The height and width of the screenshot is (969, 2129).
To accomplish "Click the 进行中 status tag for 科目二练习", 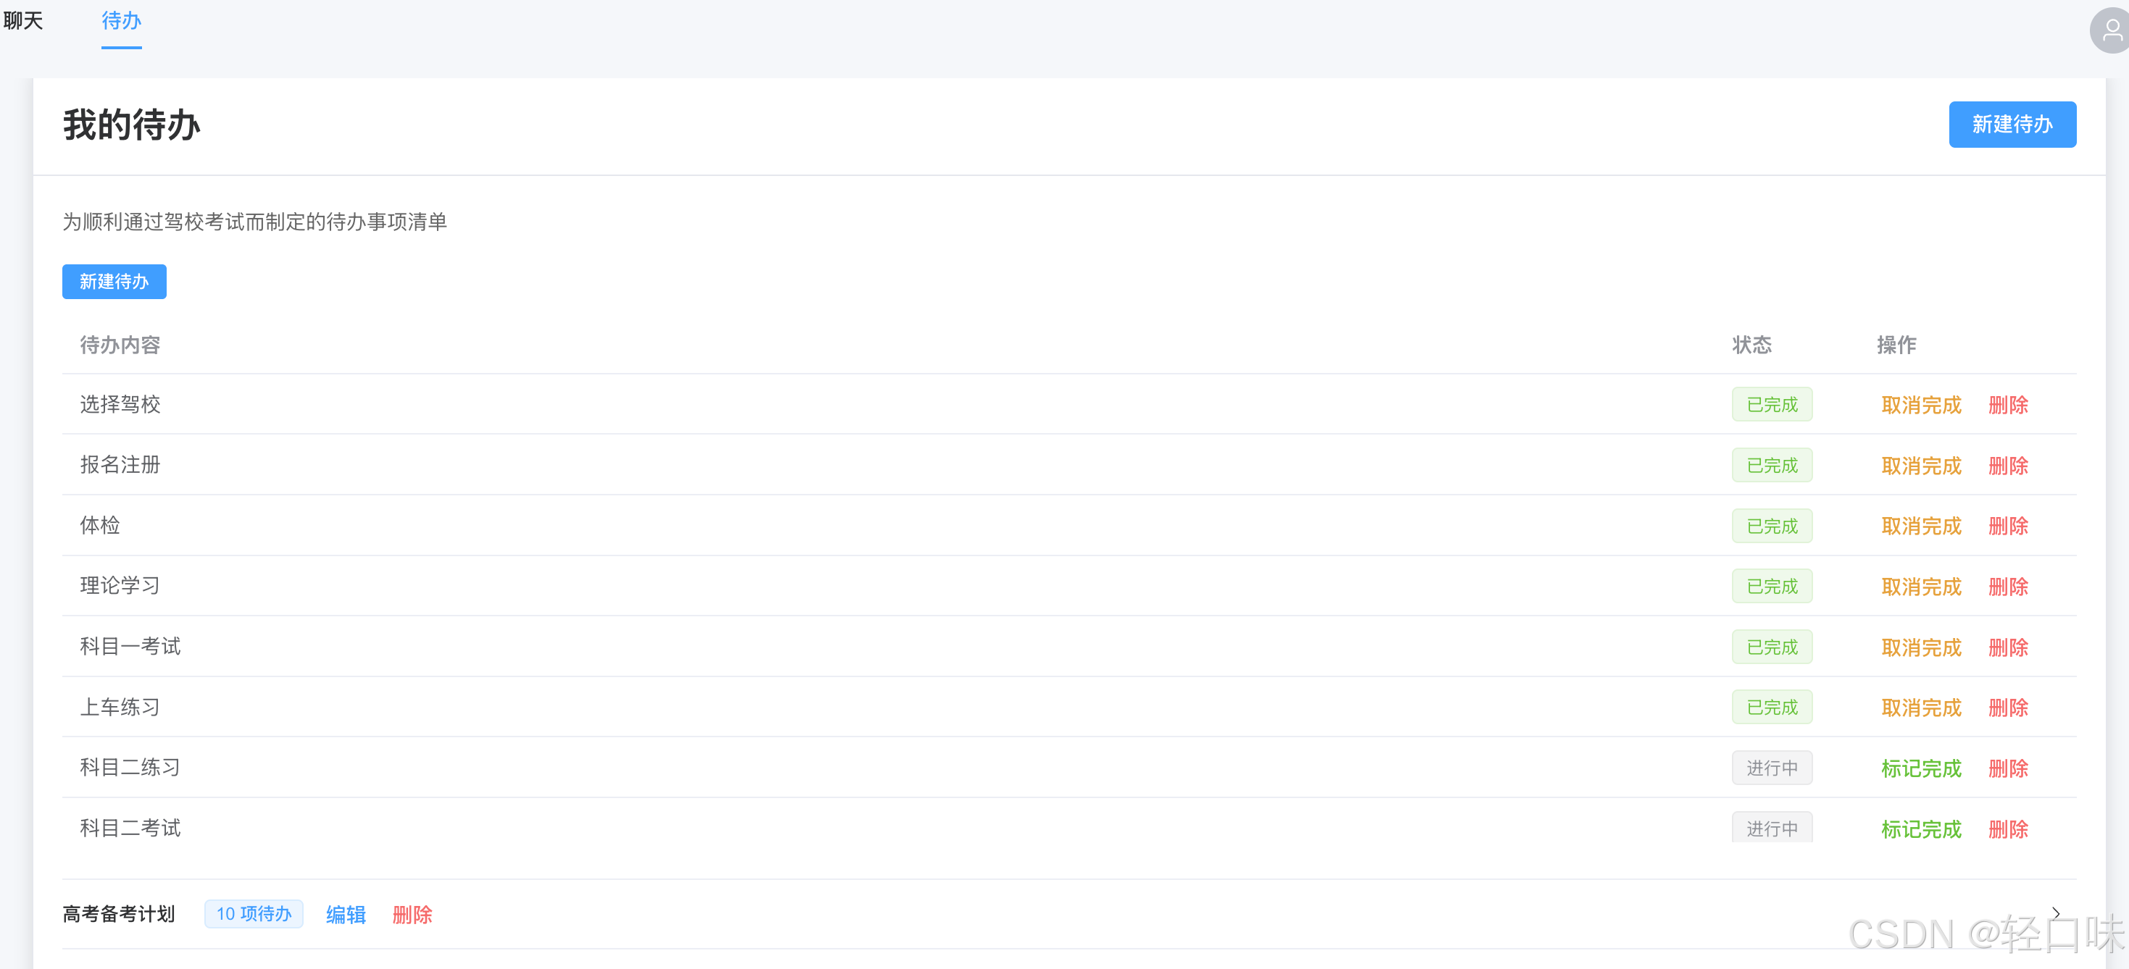I will click(1772, 768).
